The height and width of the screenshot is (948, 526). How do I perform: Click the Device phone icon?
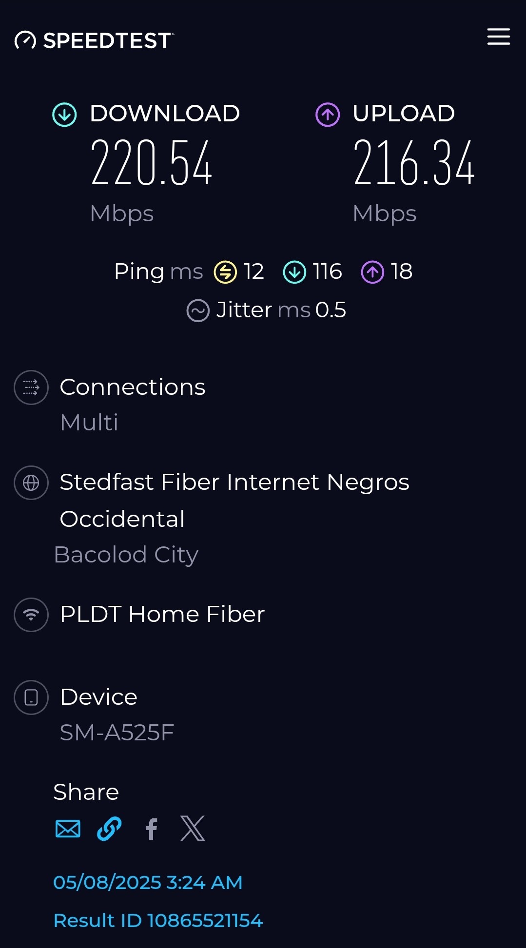31,697
